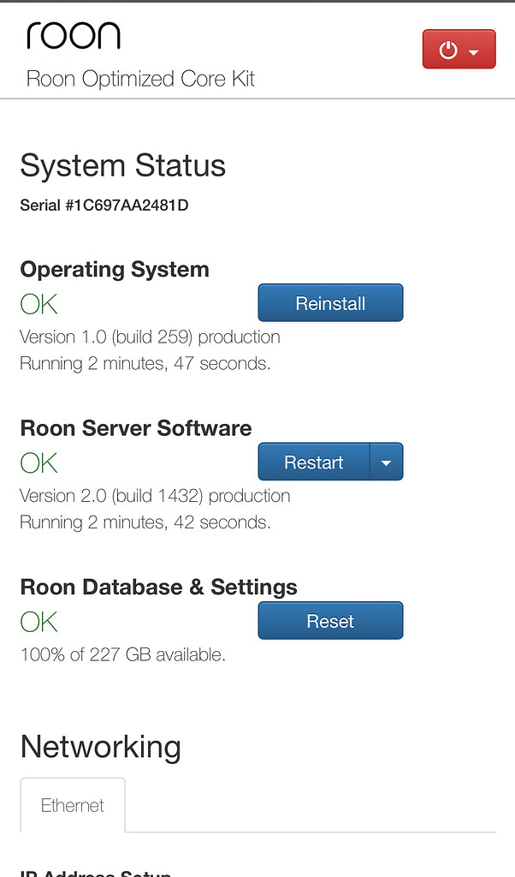
Task: Click the roon logo at the top
Action: click(x=74, y=36)
